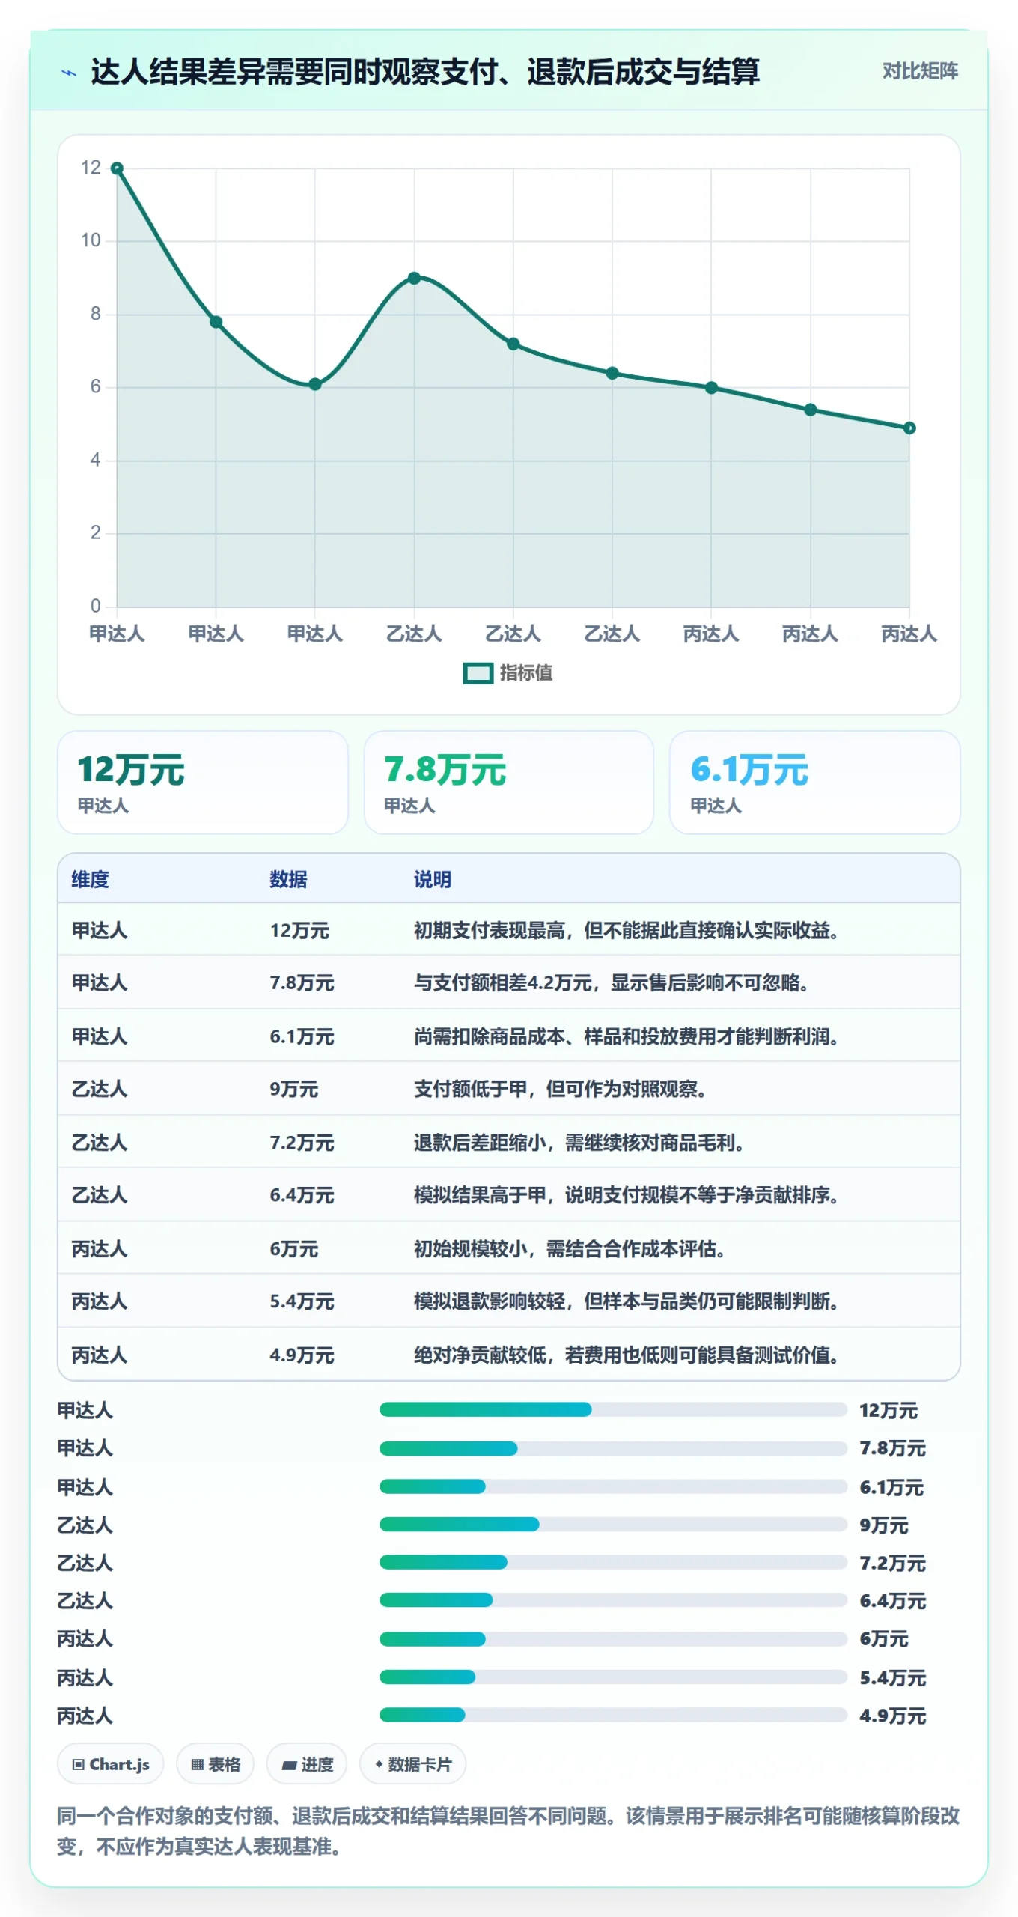The width and height of the screenshot is (1018, 1917).
Task: Toggle the 指标值 legend color box
Action: click(478, 673)
